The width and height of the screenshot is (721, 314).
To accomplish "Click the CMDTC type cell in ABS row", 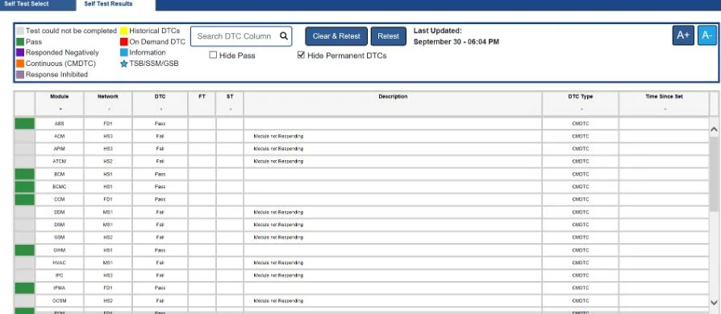I will [x=581, y=123].
